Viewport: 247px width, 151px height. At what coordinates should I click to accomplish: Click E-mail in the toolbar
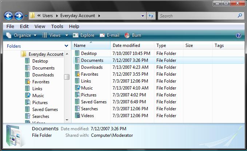(x=109, y=35)
